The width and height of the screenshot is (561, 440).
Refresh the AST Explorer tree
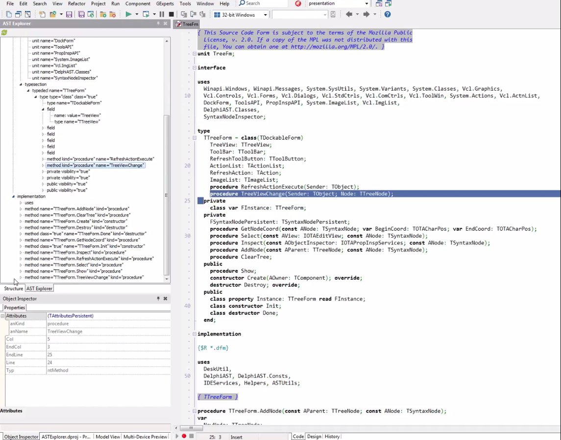4,32
